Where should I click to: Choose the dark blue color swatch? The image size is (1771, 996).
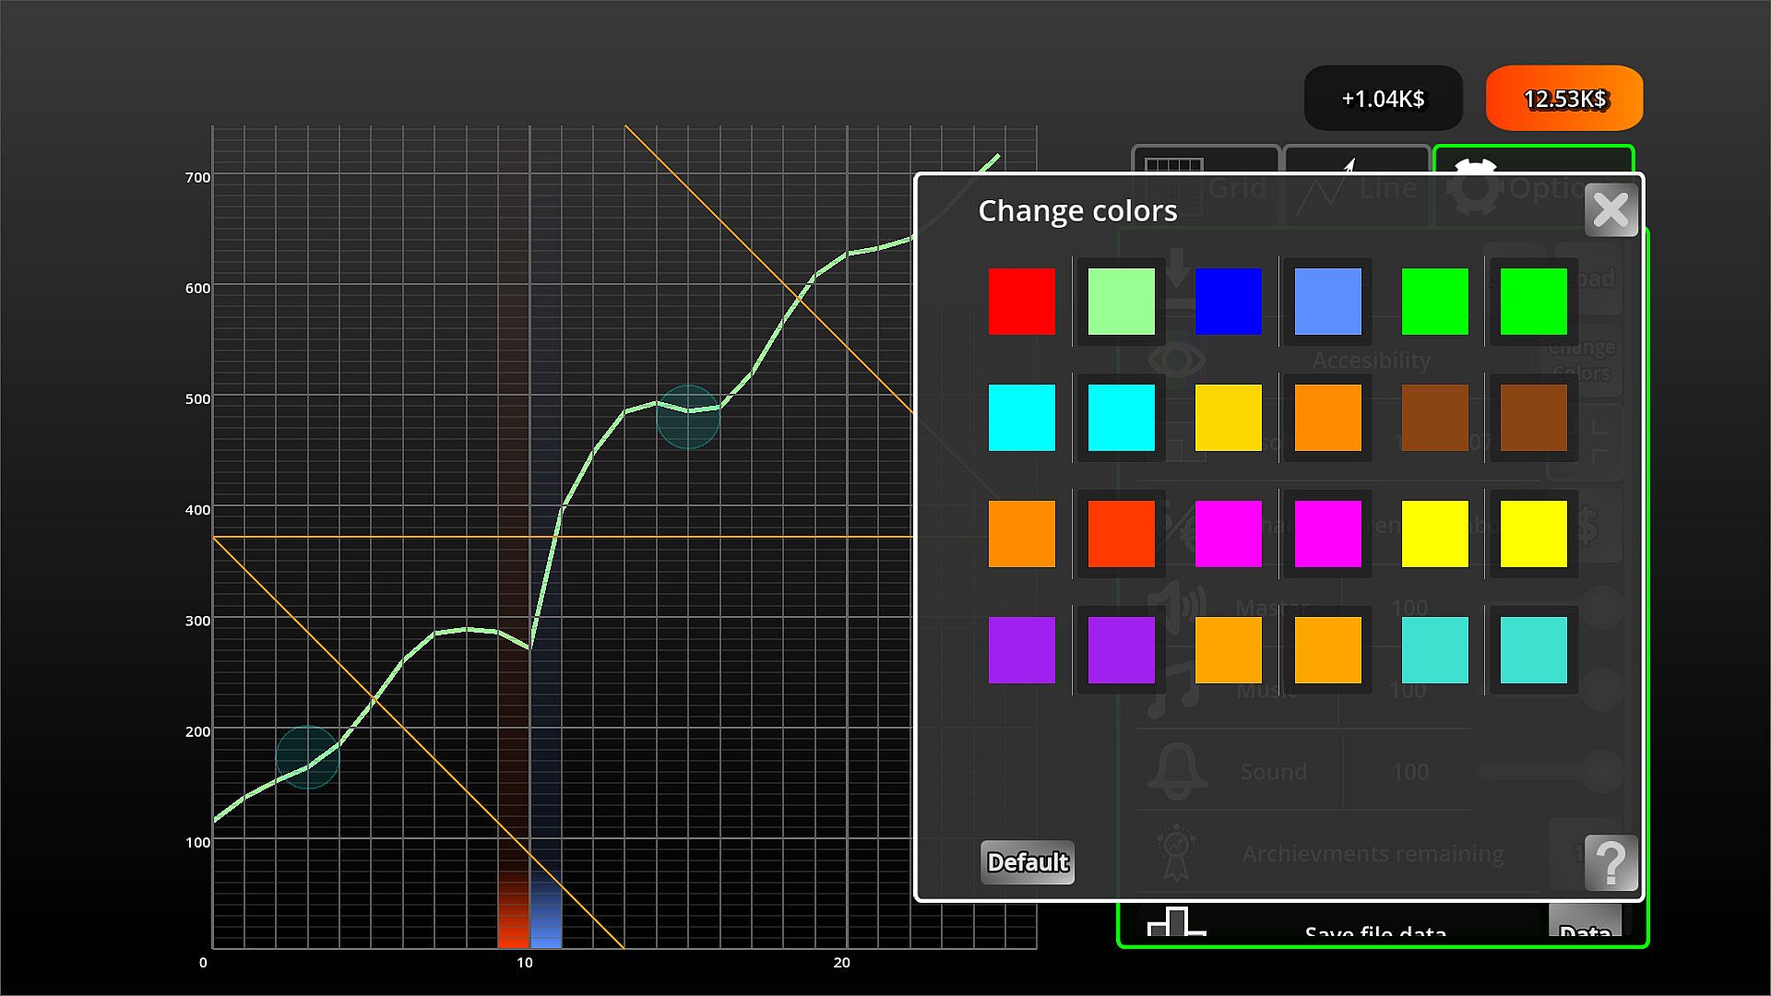click(x=1228, y=302)
